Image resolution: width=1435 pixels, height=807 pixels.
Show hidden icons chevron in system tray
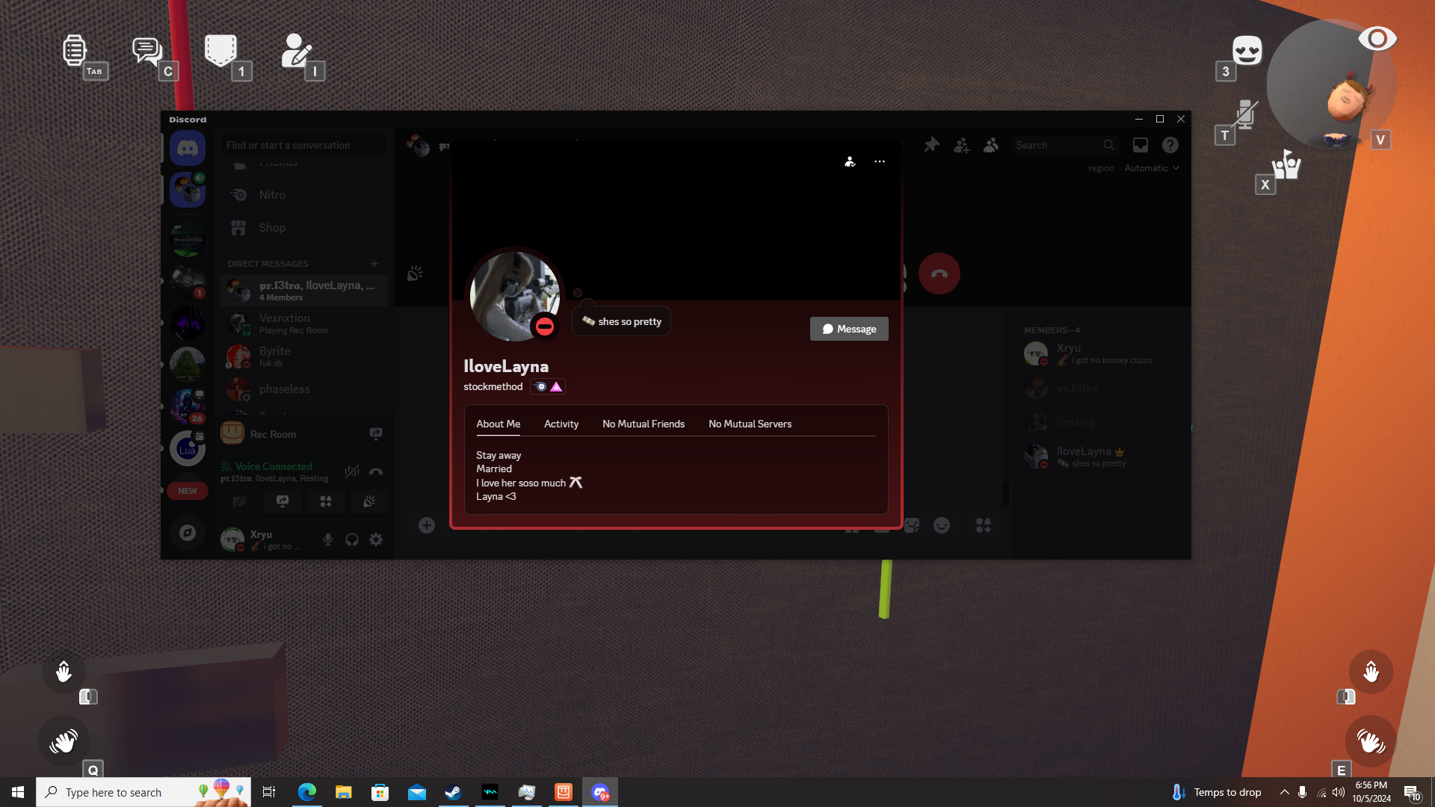click(x=1284, y=792)
